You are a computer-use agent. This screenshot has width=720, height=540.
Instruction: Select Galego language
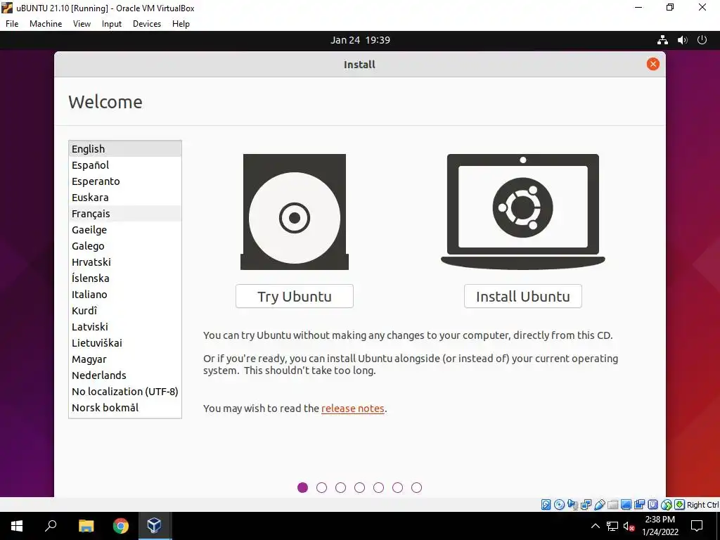coord(125,245)
